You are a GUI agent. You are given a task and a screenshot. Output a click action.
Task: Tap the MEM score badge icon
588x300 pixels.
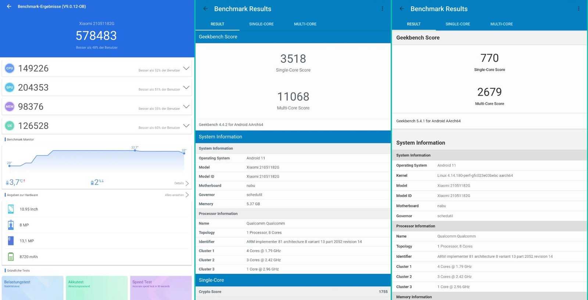tap(10, 106)
